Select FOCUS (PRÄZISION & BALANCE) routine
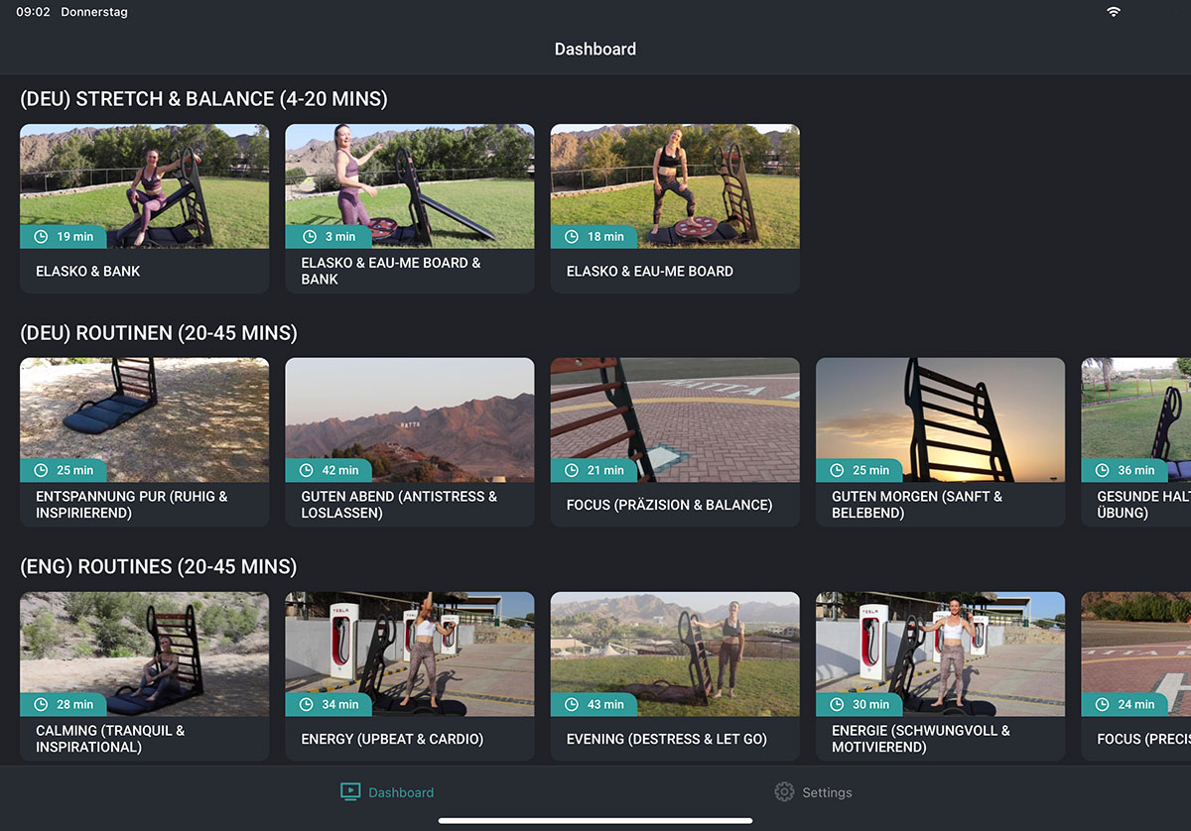Screen dimensions: 1191x831 (x=675, y=442)
